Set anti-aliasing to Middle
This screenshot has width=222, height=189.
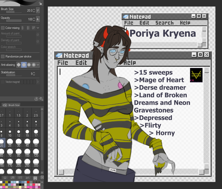coord(29,65)
